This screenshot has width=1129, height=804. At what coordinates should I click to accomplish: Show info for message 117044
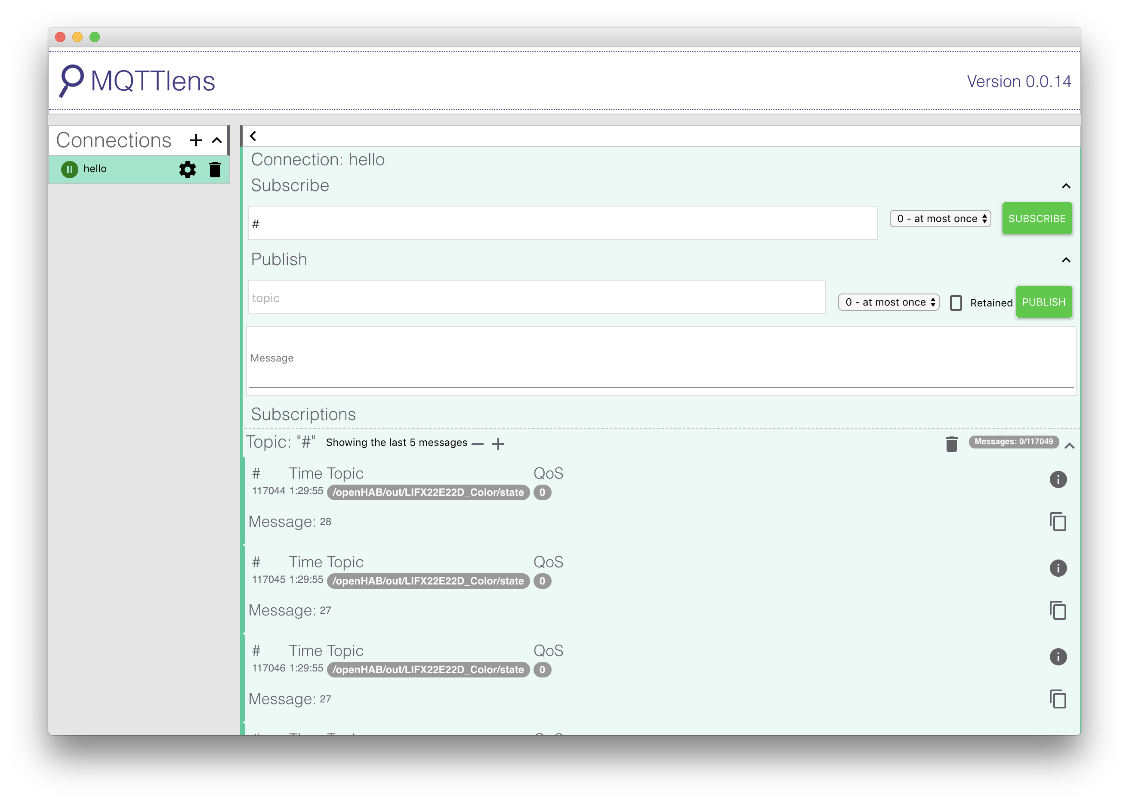[x=1058, y=479]
